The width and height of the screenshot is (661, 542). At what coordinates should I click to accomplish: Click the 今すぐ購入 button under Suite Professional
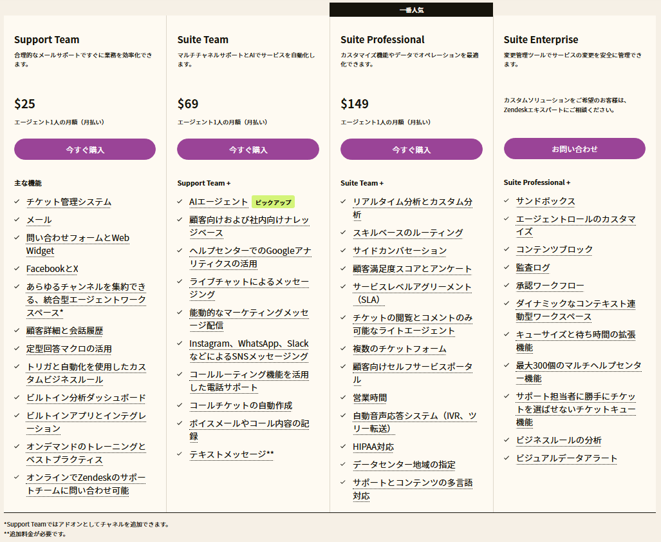coord(411,149)
